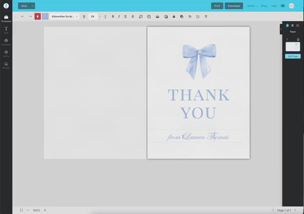
Task: Click the 'Page 1 of 1' indicator
Action: click(284, 210)
